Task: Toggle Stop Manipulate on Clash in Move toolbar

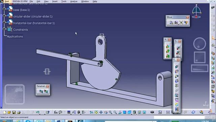Action: [x=186, y=22]
